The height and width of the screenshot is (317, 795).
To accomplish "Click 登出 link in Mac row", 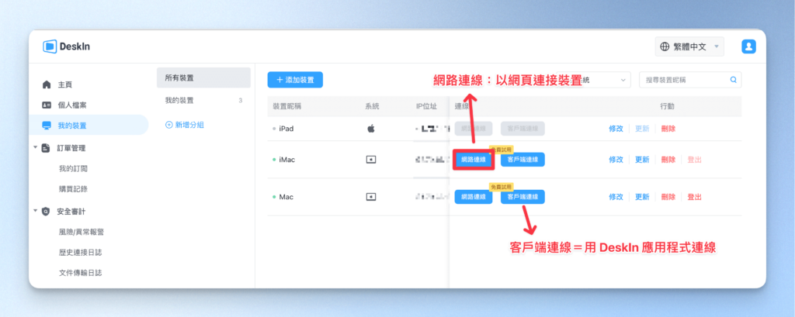I will tap(695, 197).
